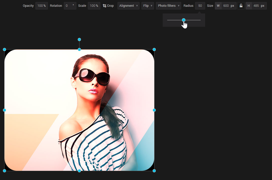Click the Scale percentage field
Screen dimensions: 272x180
pyautogui.click(x=94, y=5)
